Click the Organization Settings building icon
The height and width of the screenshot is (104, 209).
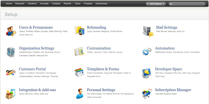[x=11, y=52]
